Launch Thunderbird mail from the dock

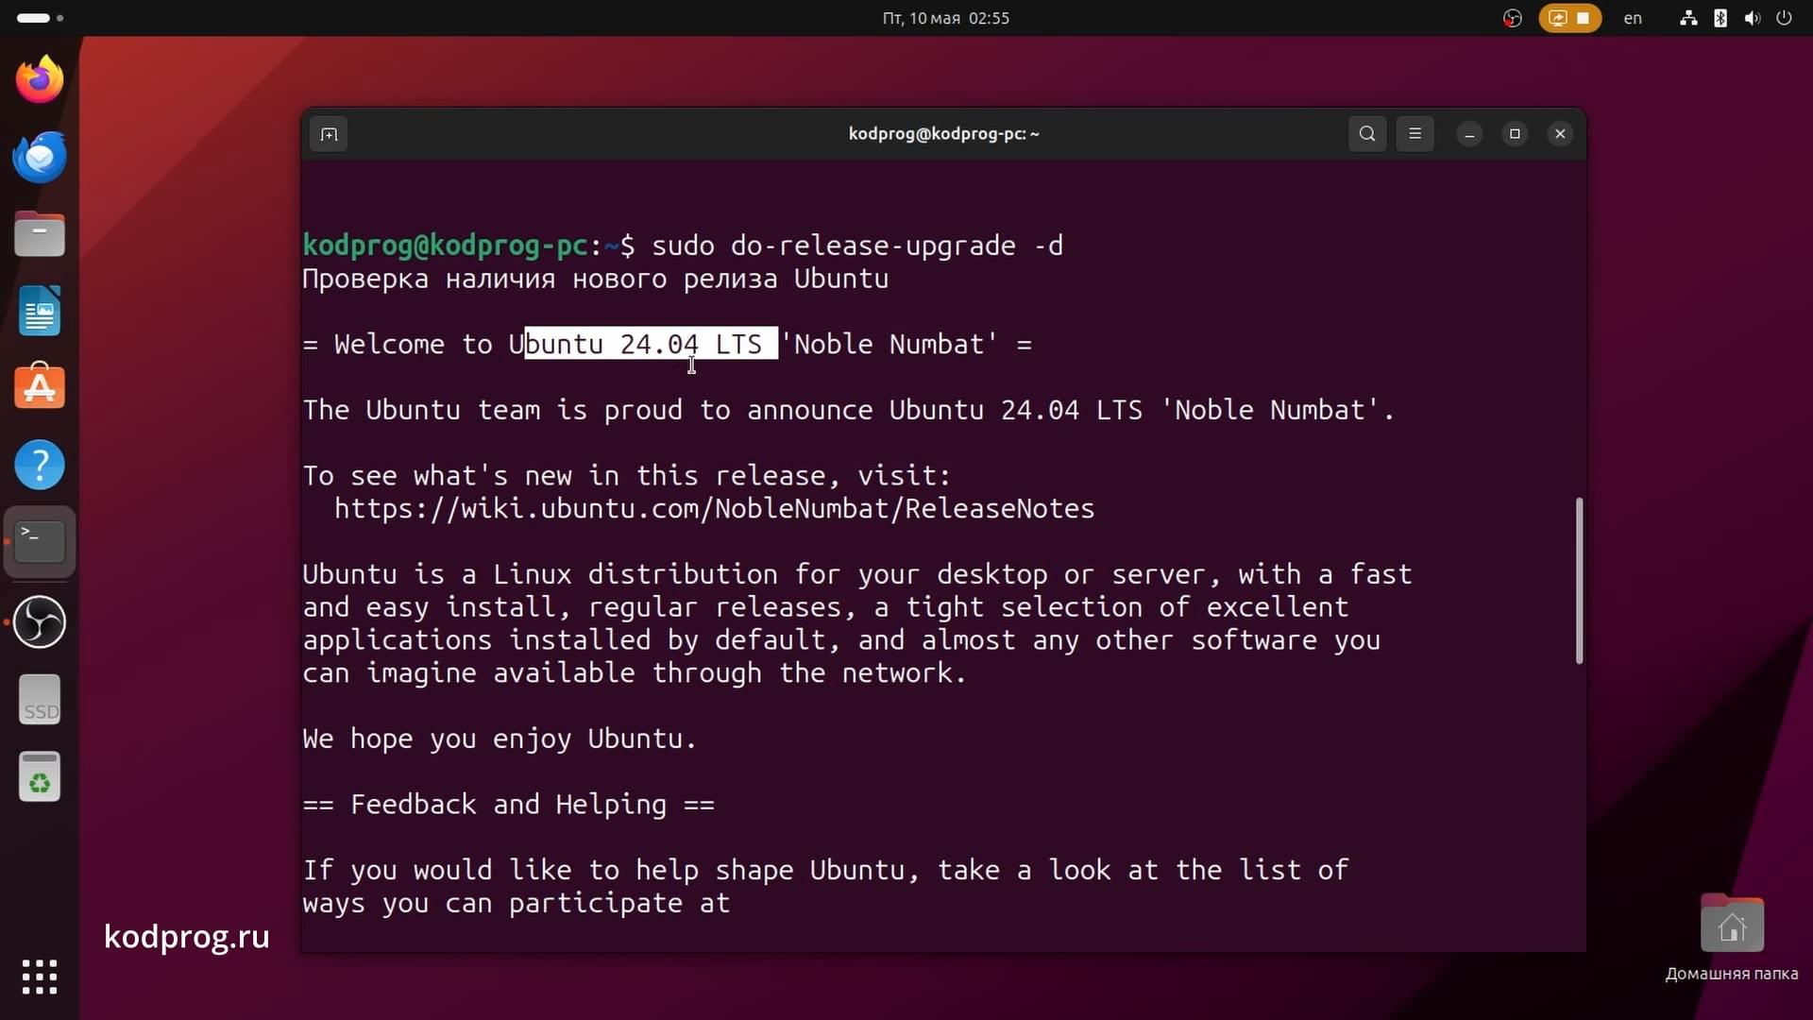click(x=40, y=157)
